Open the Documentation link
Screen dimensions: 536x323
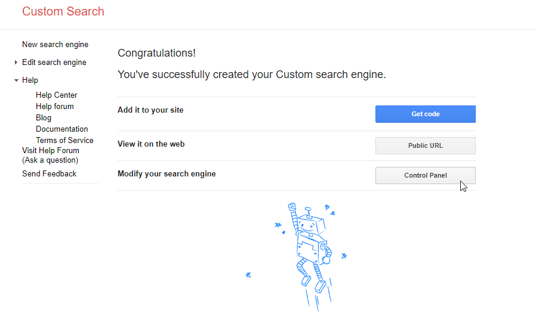(x=62, y=129)
